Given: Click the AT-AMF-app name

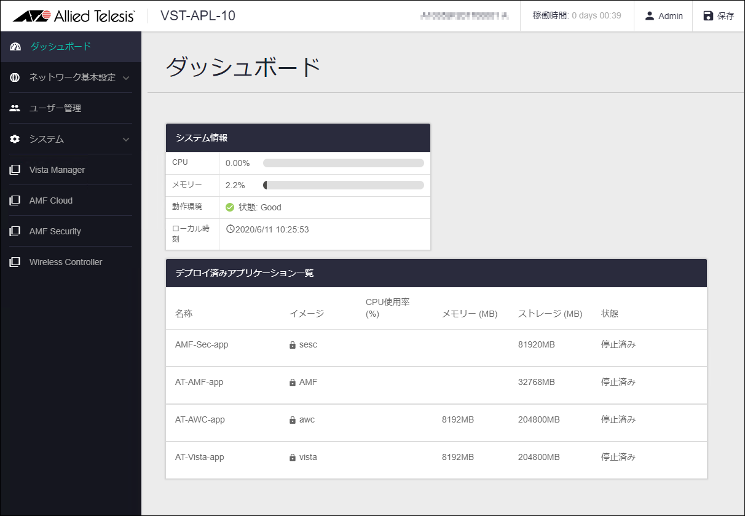Looking at the screenshot, I should click(199, 382).
